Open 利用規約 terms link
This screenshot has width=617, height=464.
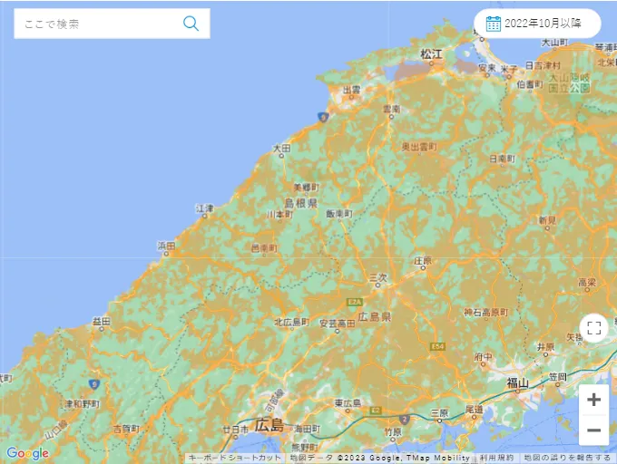point(496,458)
